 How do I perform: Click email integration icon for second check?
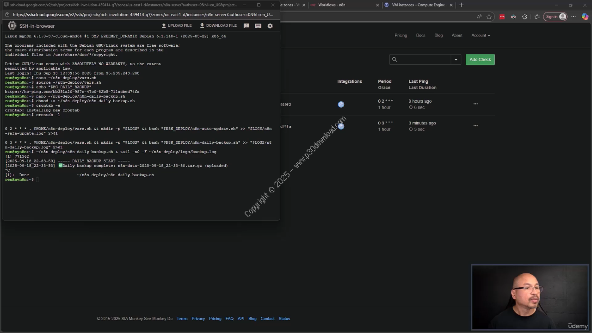(x=341, y=126)
